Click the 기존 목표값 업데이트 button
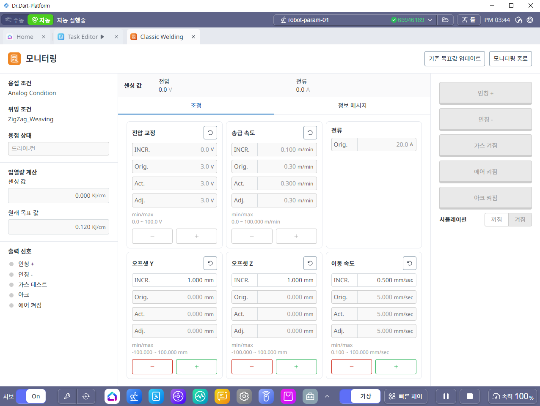This screenshot has width=540, height=406. click(x=455, y=59)
